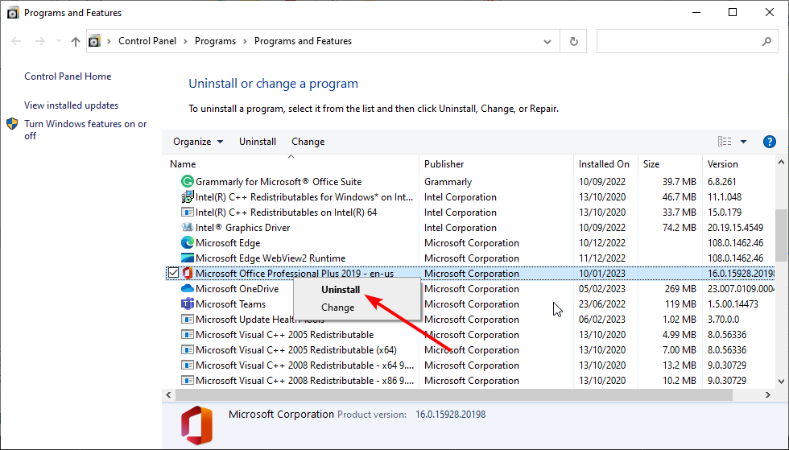Screen dimensions: 789x450
Task: Click the scroll up arrow of list
Action: (782, 162)
